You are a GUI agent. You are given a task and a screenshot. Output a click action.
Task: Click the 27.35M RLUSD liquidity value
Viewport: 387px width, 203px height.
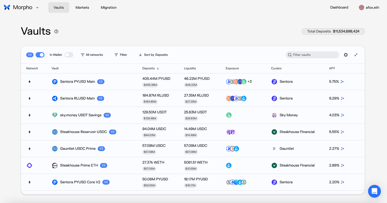click(x=196, y=95)
